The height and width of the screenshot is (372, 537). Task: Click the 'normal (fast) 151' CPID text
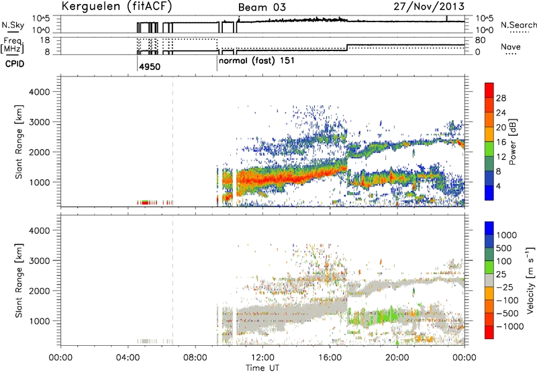(x=256, y=61)
